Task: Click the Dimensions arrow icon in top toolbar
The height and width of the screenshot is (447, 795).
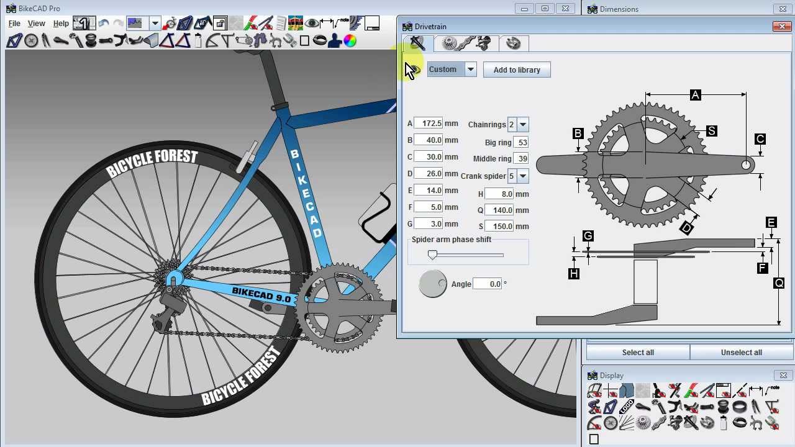Action: point(326,24)
